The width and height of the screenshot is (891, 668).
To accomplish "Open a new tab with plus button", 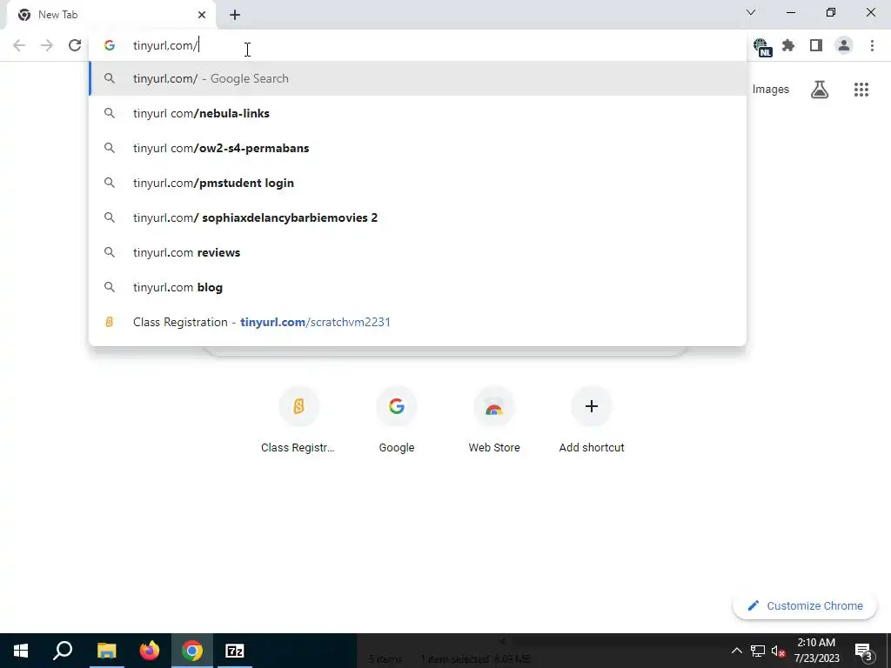I will point(235,15).
